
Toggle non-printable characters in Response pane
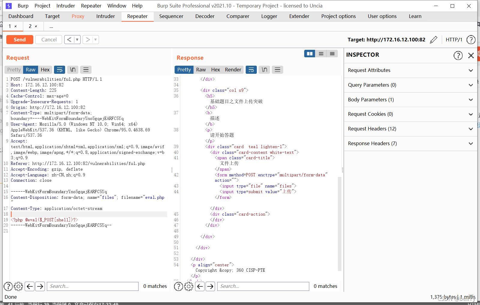(x=264, y=70)
